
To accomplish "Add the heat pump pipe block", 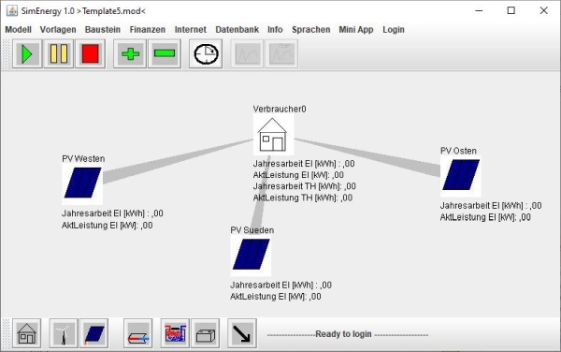I will click(x=138, y=333).
